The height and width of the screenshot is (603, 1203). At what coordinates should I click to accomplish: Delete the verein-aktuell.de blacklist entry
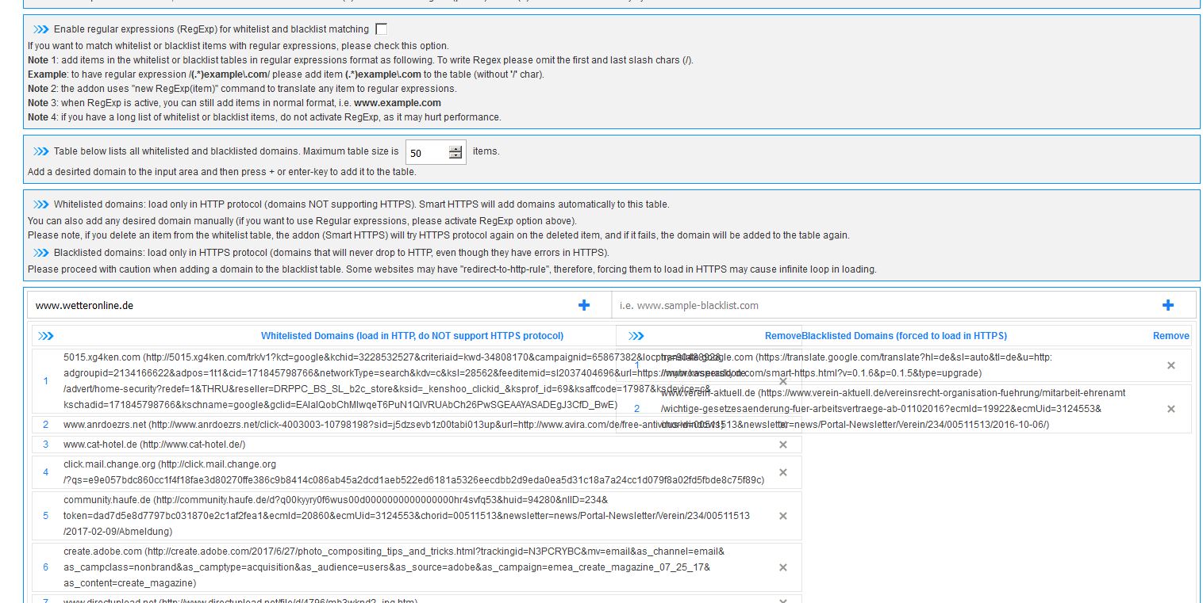click(1170, 409)
